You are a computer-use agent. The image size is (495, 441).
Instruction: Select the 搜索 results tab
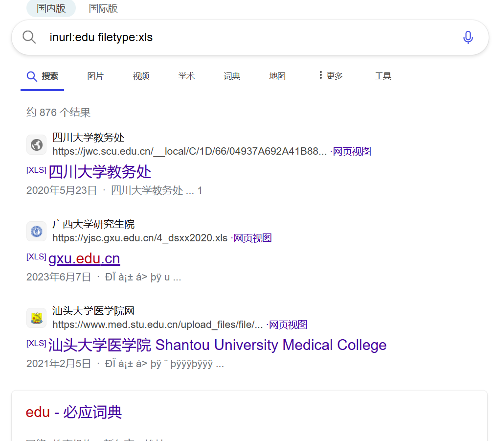coord(42,76)
